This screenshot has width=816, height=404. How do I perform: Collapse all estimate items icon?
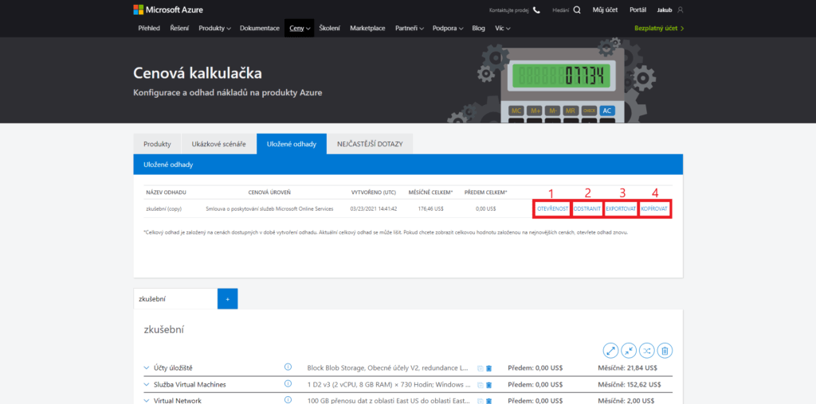[x=630, y=350]
